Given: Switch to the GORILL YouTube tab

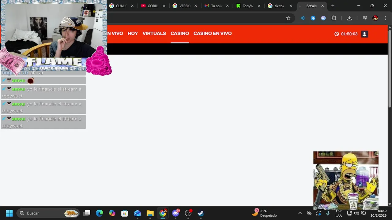Looking at the screenshot, I should pos(150,6).
